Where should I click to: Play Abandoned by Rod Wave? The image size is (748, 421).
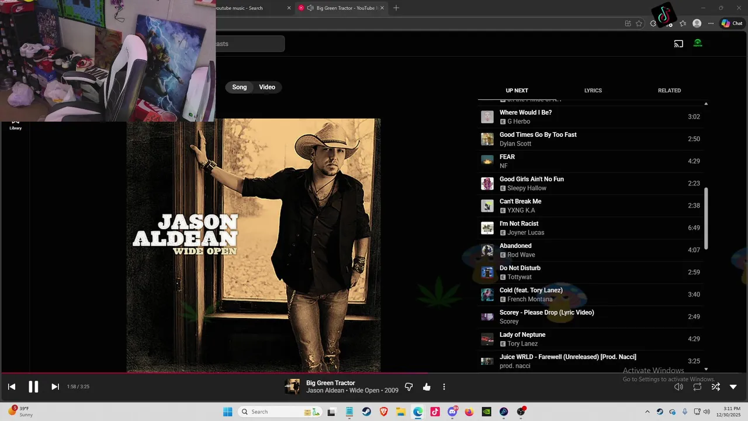click(x=591, y=250)
